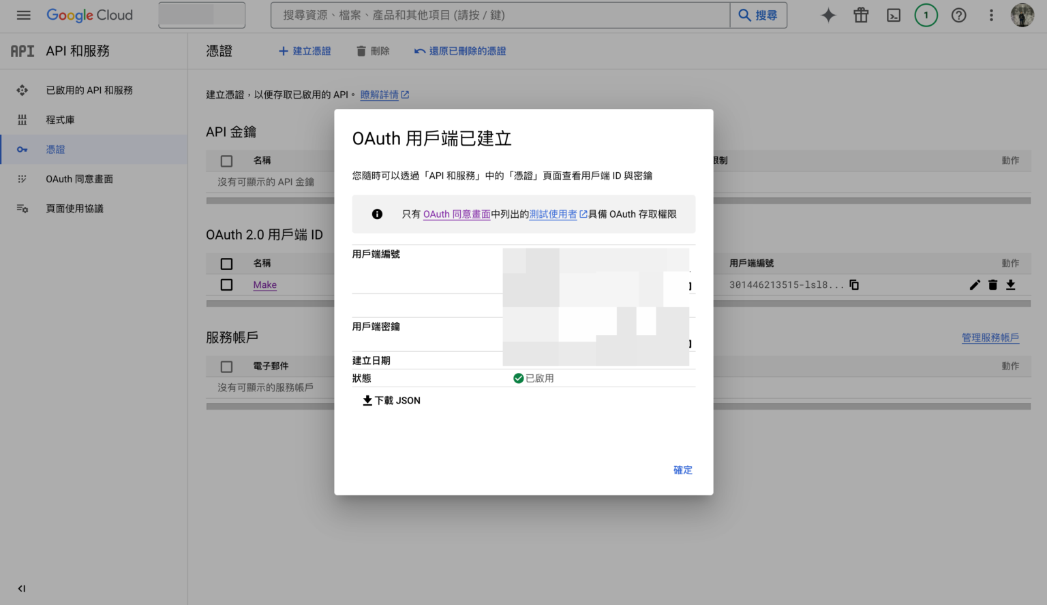
Task: Delete the Make client with trash icon
Action: pyautogui.click(x=992, y=284)
